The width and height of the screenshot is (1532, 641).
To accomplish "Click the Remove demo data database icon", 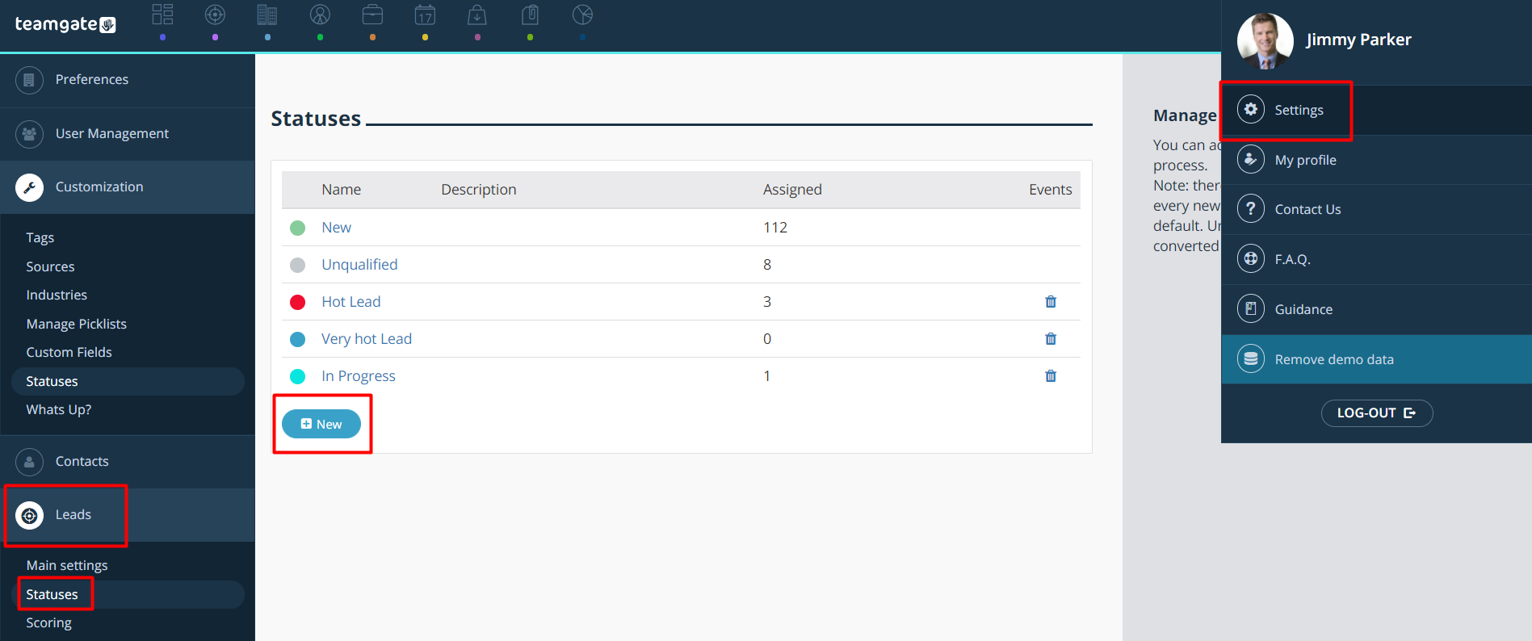I will pyautogui.click(x=1251, y=359).
